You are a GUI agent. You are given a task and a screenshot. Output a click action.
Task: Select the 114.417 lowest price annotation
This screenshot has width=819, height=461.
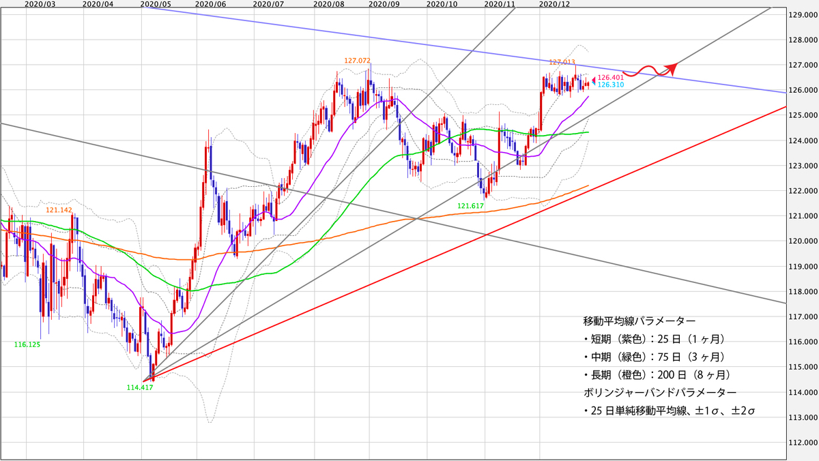pyautogui.click(x=139, y=387)
